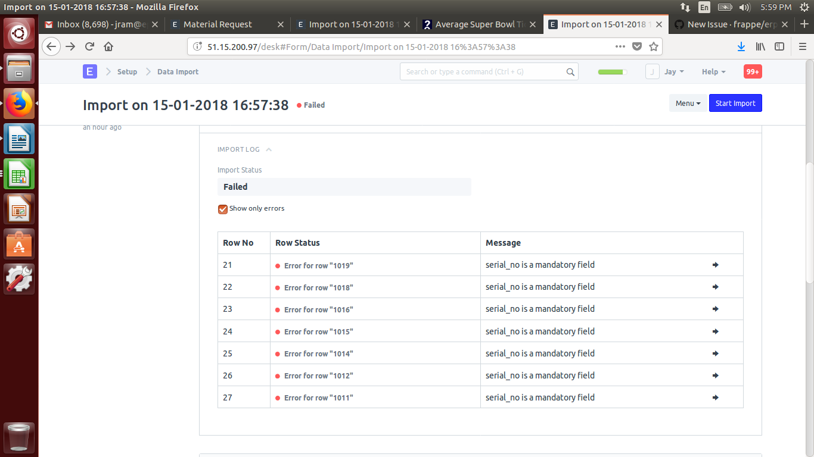Go to Setup breadcrumb link
Viewport: 814px width, 457px height.
127,71
